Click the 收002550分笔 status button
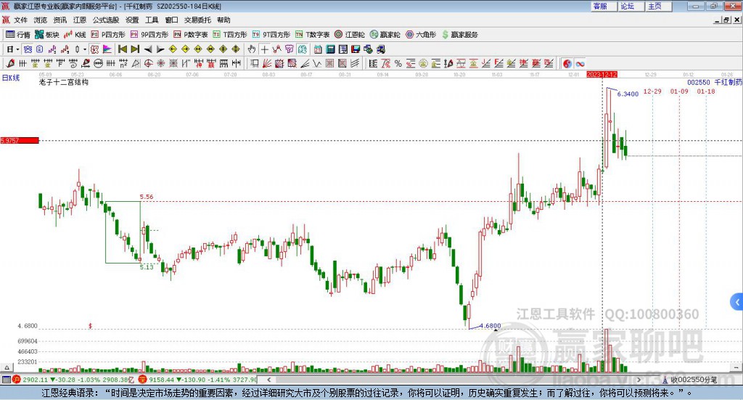The width and height of the screenshot is (743, 400). click(689, 380)
